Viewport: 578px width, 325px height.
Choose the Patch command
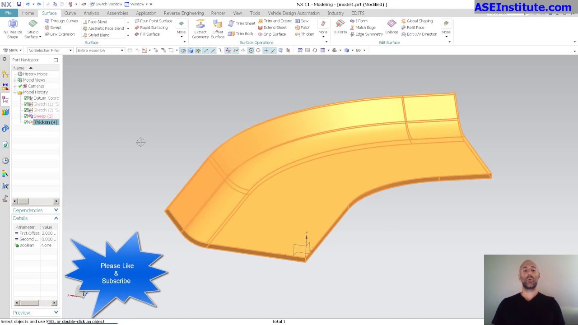point(303,28)
